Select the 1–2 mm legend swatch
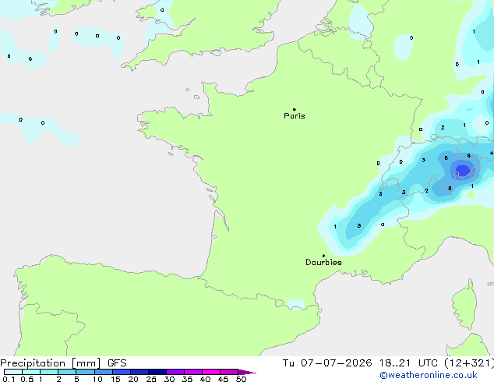This screenshot has height=382, width=494. (49, 372)
